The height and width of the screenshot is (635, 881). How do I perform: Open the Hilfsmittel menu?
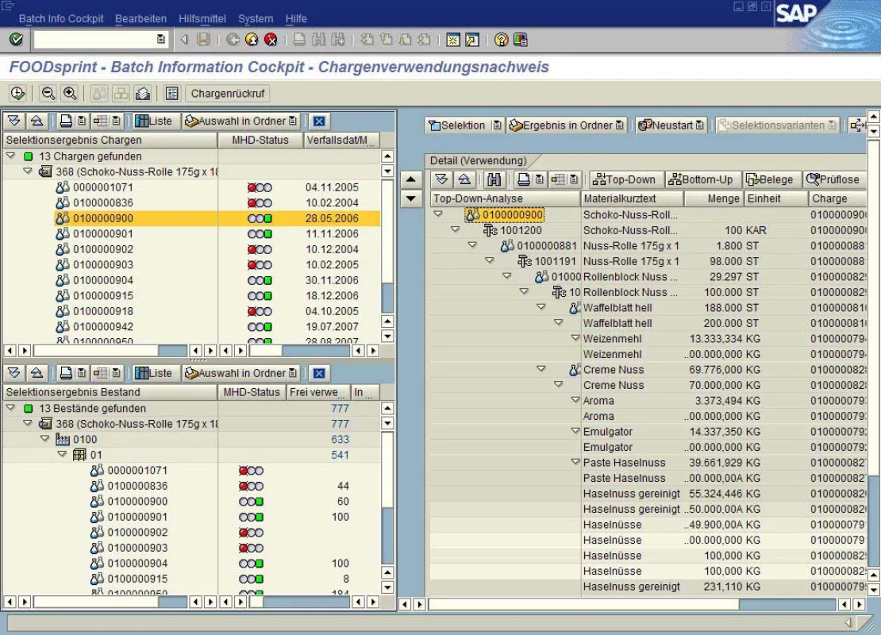202,18
